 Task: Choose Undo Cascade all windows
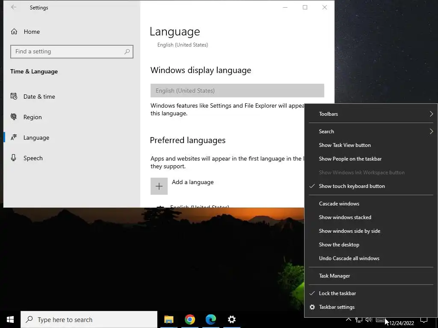click(371, 258)
